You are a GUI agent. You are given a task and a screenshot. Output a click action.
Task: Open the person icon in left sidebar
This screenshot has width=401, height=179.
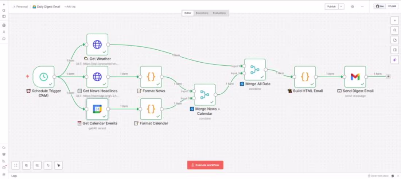click(4, 32)
